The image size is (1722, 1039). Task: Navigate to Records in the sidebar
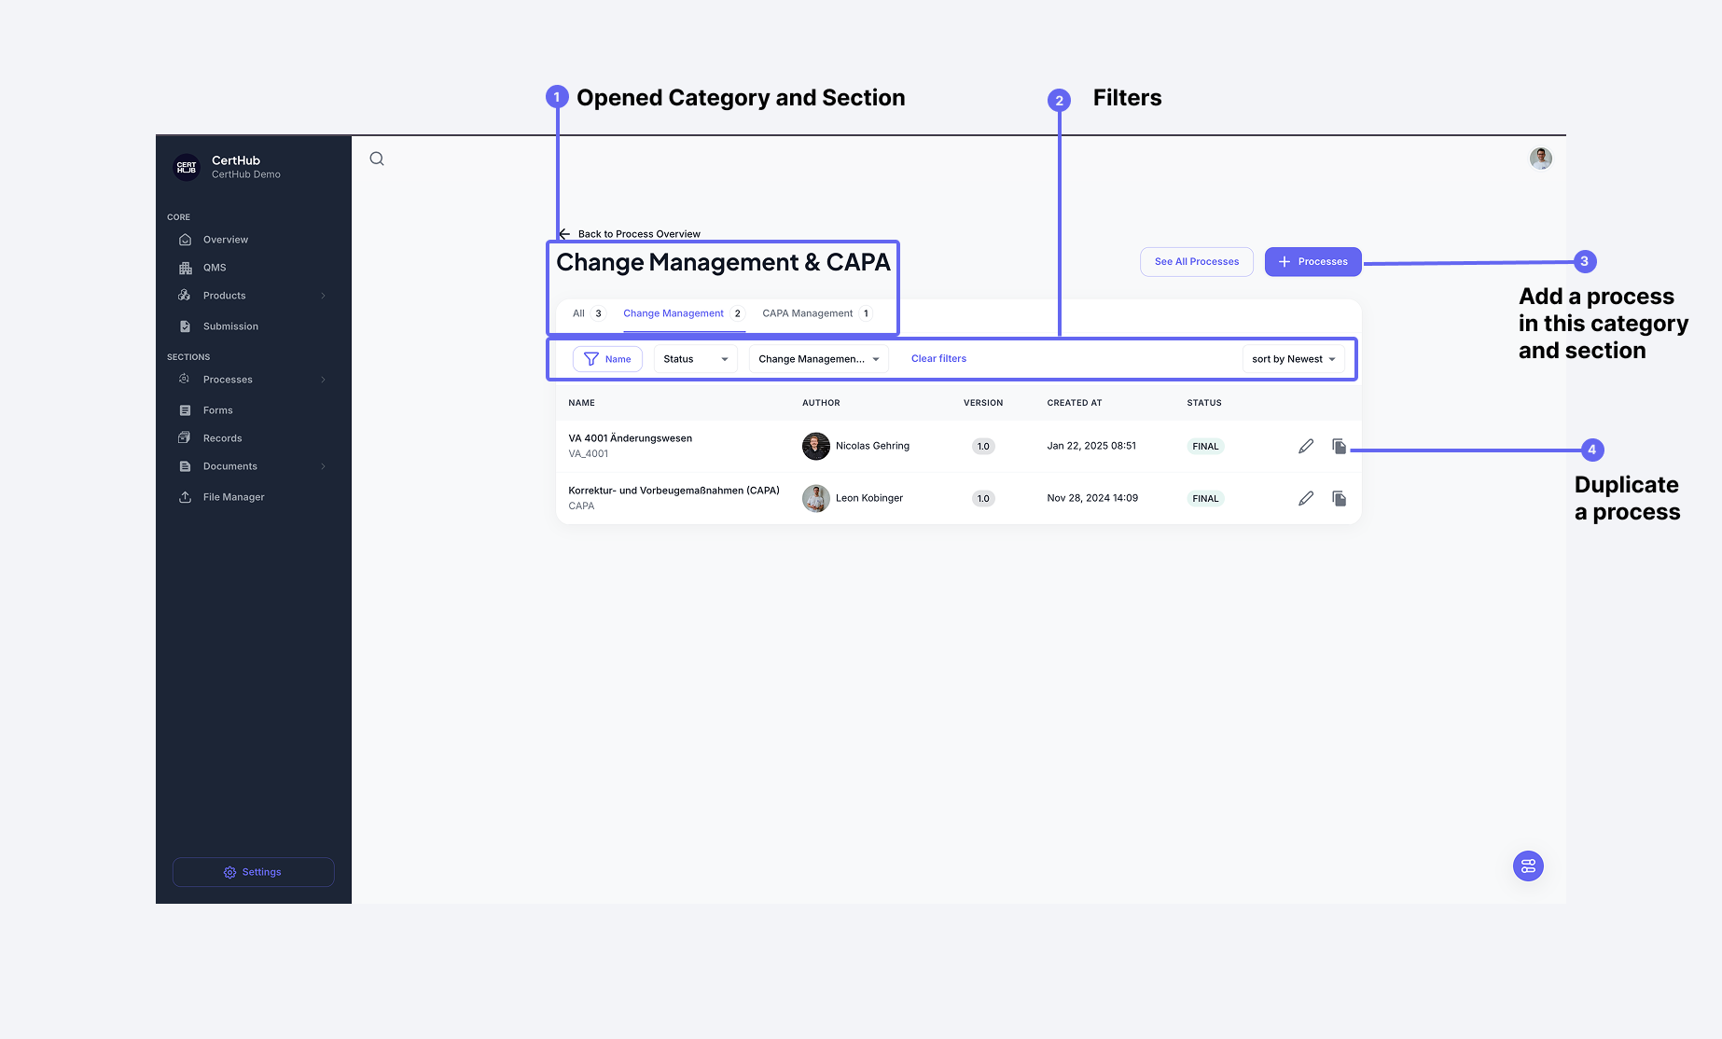click(222, 437)
